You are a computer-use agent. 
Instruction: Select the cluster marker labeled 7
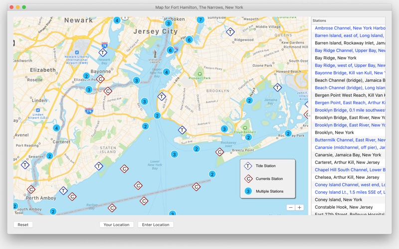(200, 20)
